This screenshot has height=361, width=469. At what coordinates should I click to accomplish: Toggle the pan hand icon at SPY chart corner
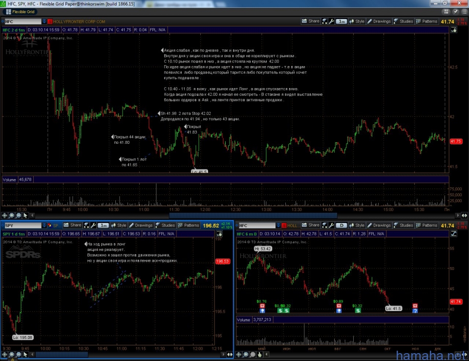click(x=219, y=234)
